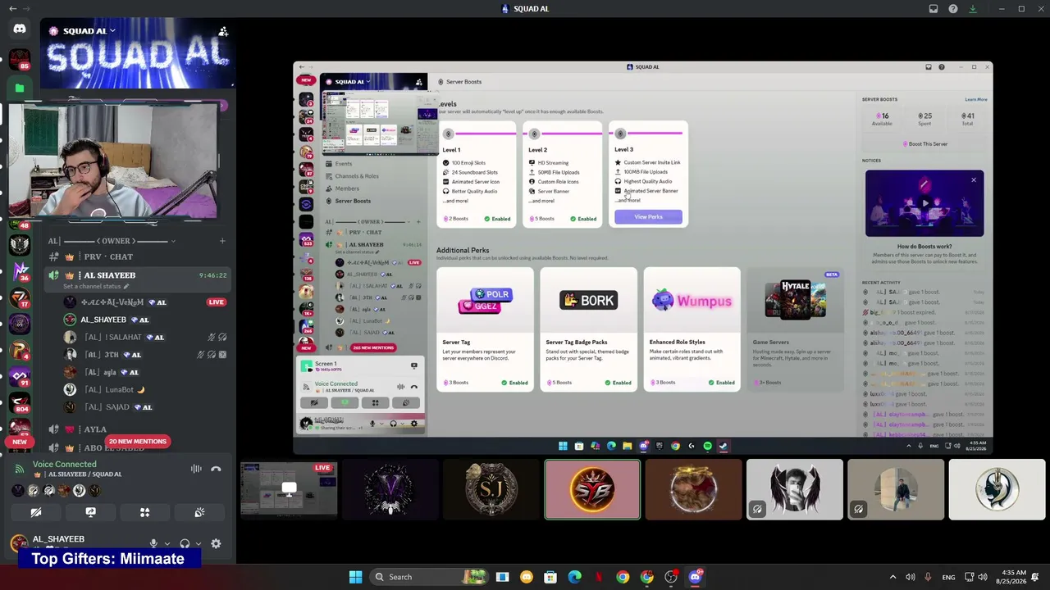This screenshot has height=590, width=1050.
Task: Open the server with the 17 badge
Action: pyautogui.click(x=20, y=297)
